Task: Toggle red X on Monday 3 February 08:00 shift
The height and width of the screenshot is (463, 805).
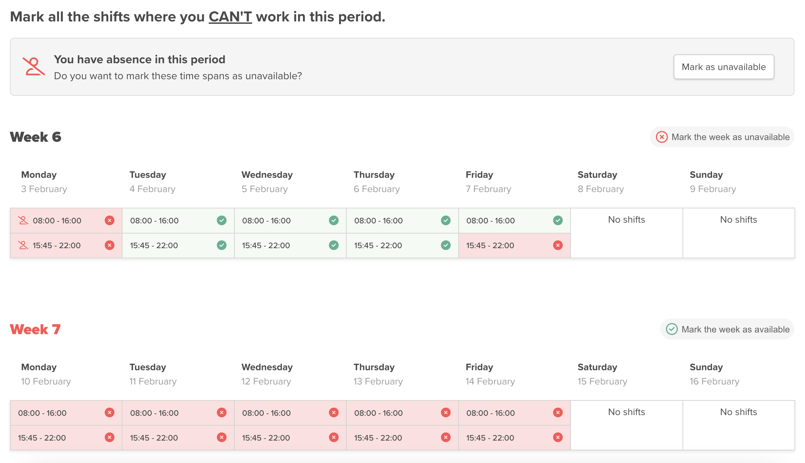Action: [109, 220]
